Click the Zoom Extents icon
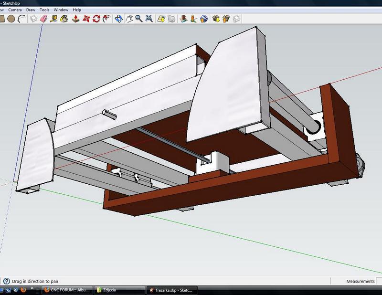 [x=149, y=19]
